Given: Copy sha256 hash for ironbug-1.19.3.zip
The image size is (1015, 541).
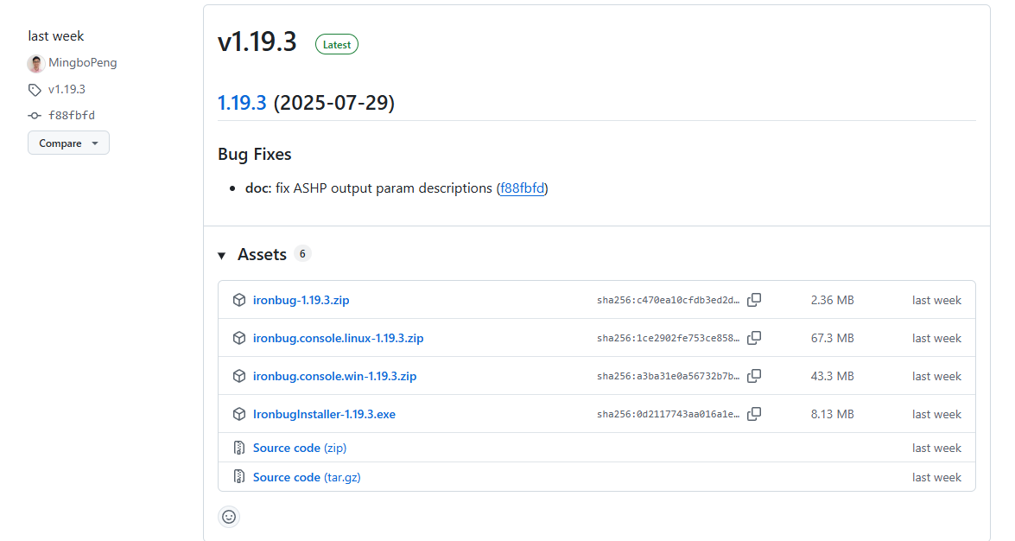Looking at the screenshot, I should (754, 300).
